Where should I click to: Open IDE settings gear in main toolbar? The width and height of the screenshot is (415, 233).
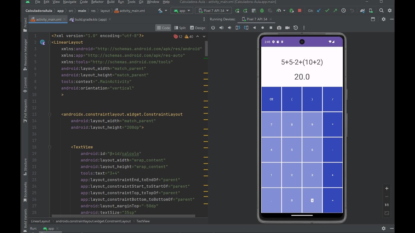tap(390, 11)
